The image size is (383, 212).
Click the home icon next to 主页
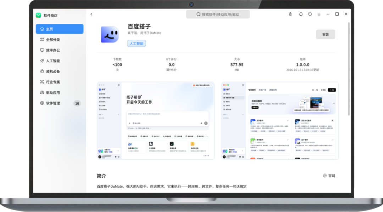pyautogui.click(x=42, y=29)
